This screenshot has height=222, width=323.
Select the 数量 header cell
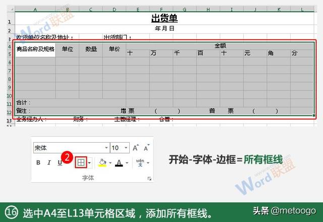tap(91, 50)
